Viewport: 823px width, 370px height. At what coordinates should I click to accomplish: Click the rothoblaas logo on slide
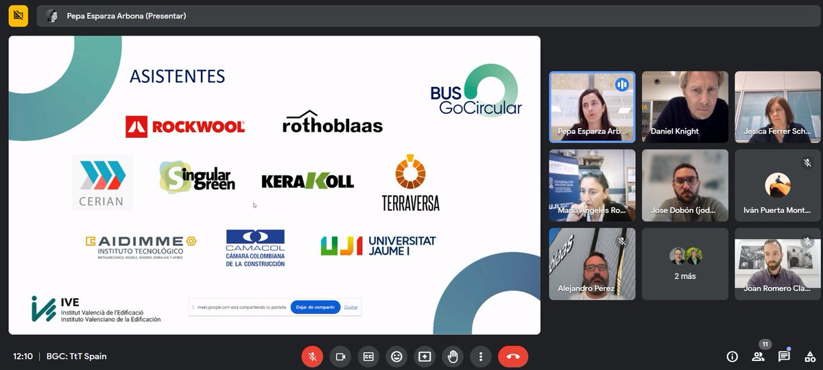point(333,123)
